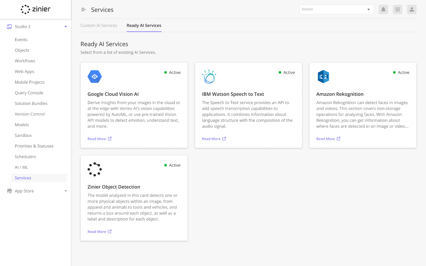426x266 pixels.
Task: Click Active status on Google Cloud Vision card
Action: pyautogui.click(x=173, y=72)
